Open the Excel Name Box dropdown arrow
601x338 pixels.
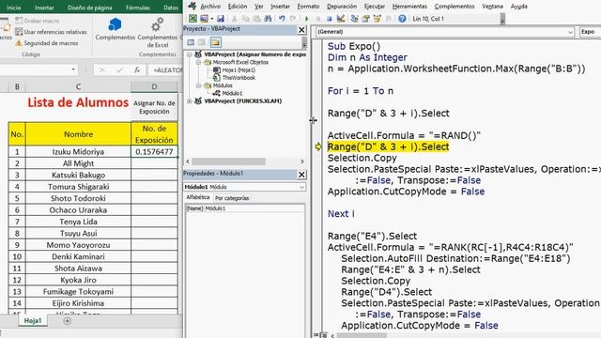pos(73,69)
